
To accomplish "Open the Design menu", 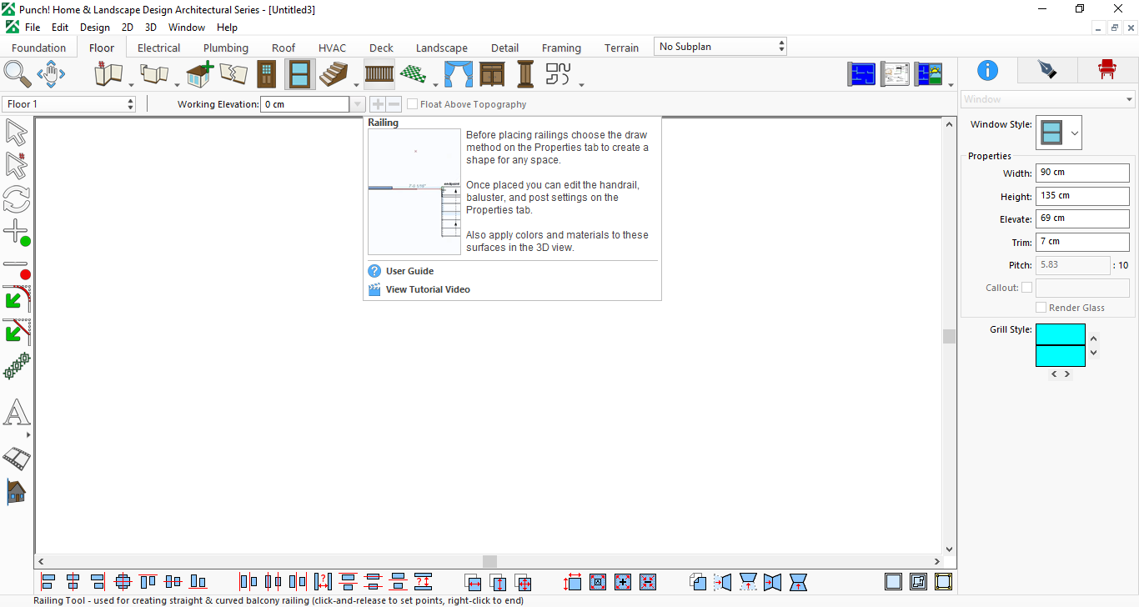I will tap(95, 28).
